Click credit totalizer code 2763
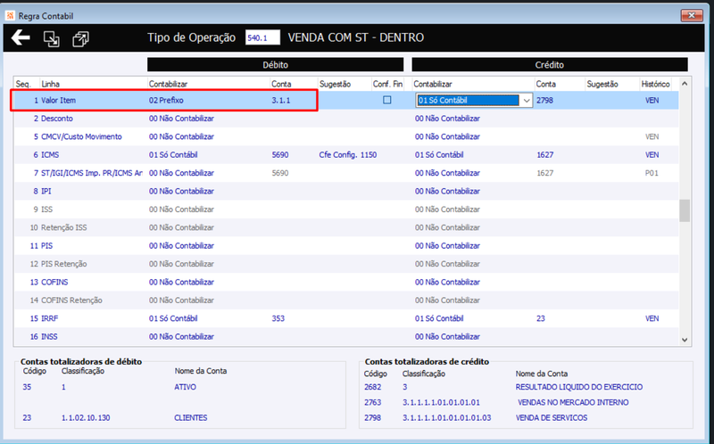This screenshot has width=714, height=444. pyautogui.click(x=372, y=403)
